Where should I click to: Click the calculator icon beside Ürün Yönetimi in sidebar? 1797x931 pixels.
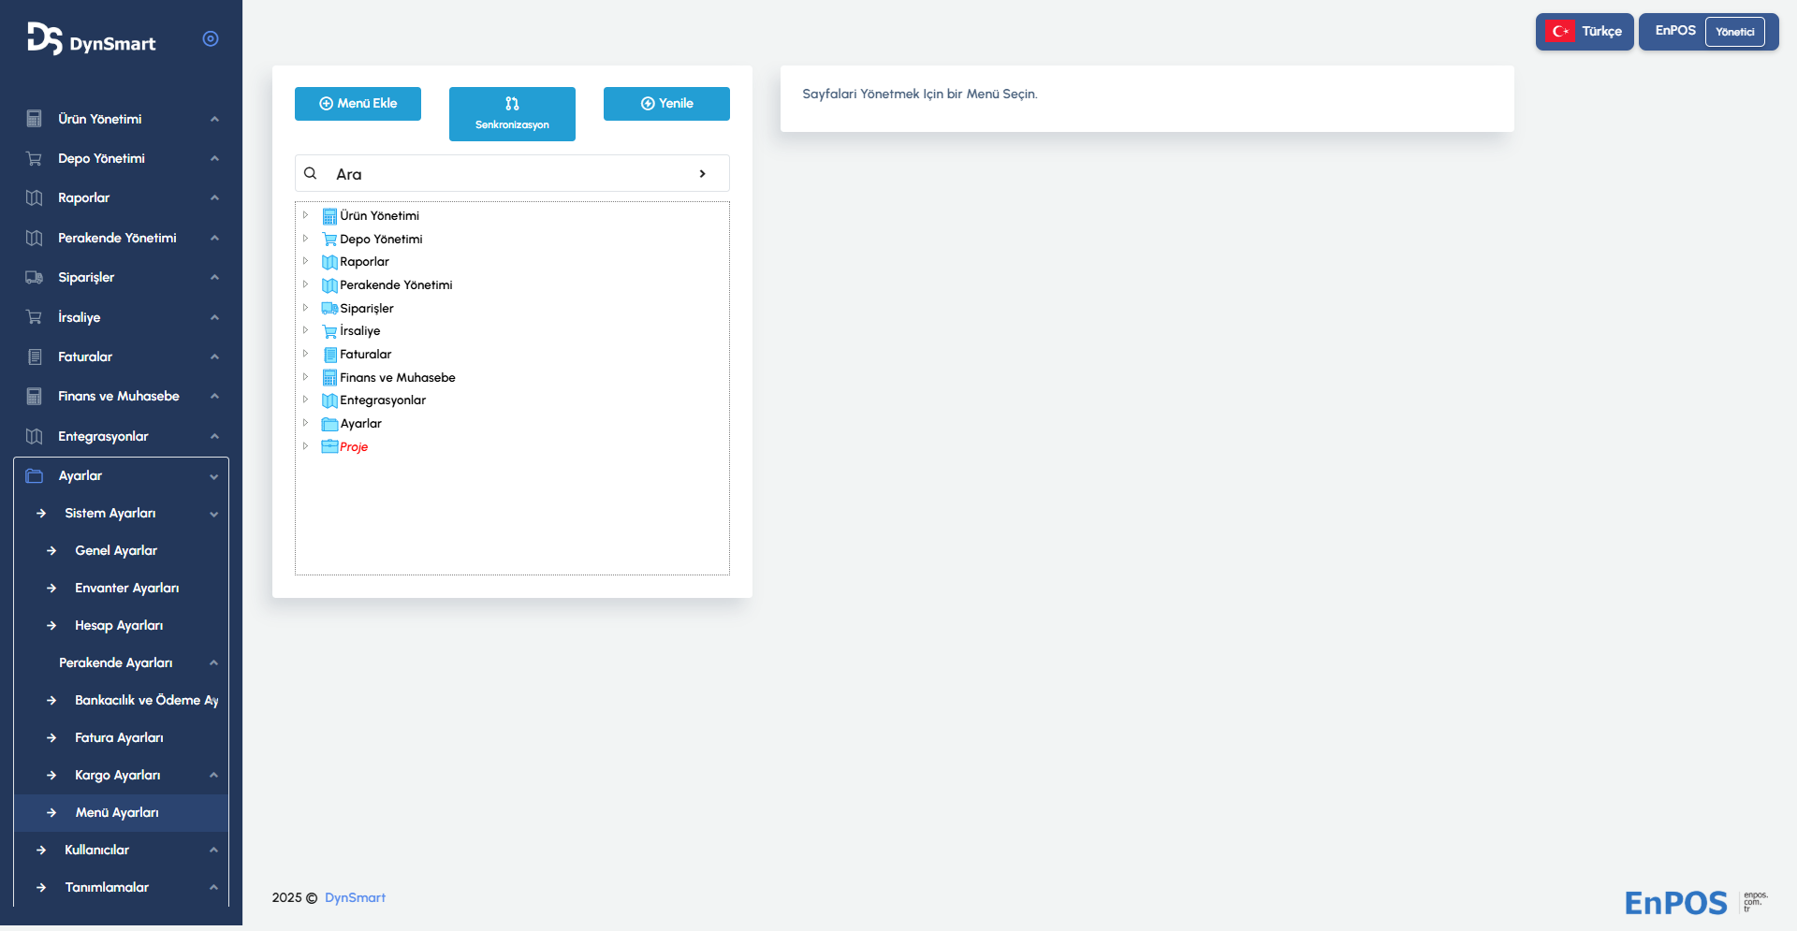pos(35,119)
